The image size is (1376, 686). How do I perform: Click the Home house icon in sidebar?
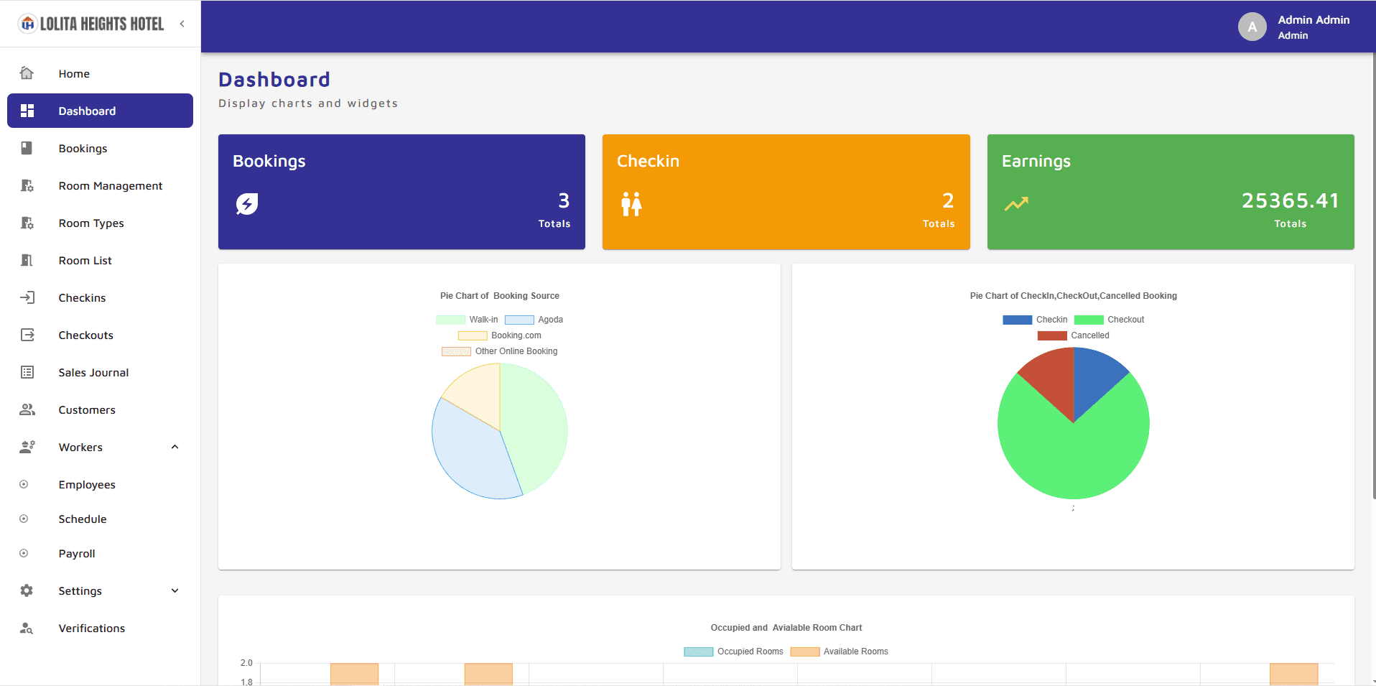point(27,73)
